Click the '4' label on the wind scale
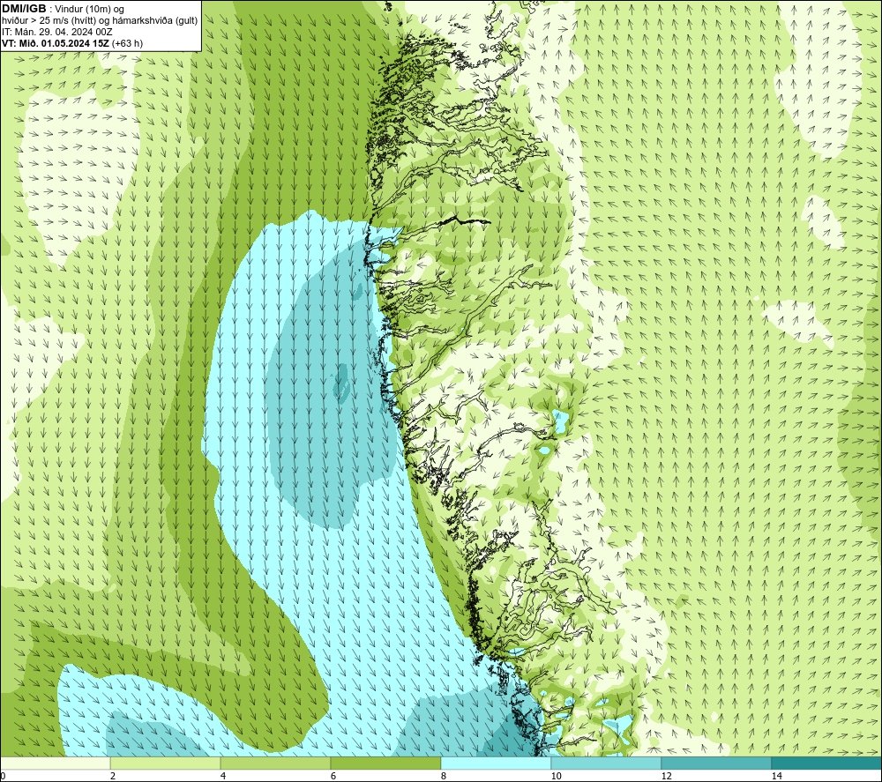This screenshot has height=782, width=882. tap(223, 776)
